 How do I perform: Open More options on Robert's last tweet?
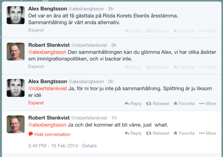point(208,133)
